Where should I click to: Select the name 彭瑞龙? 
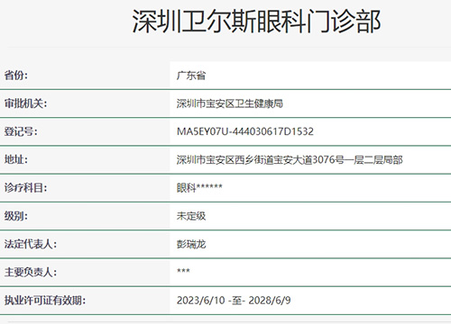point(191,244)
